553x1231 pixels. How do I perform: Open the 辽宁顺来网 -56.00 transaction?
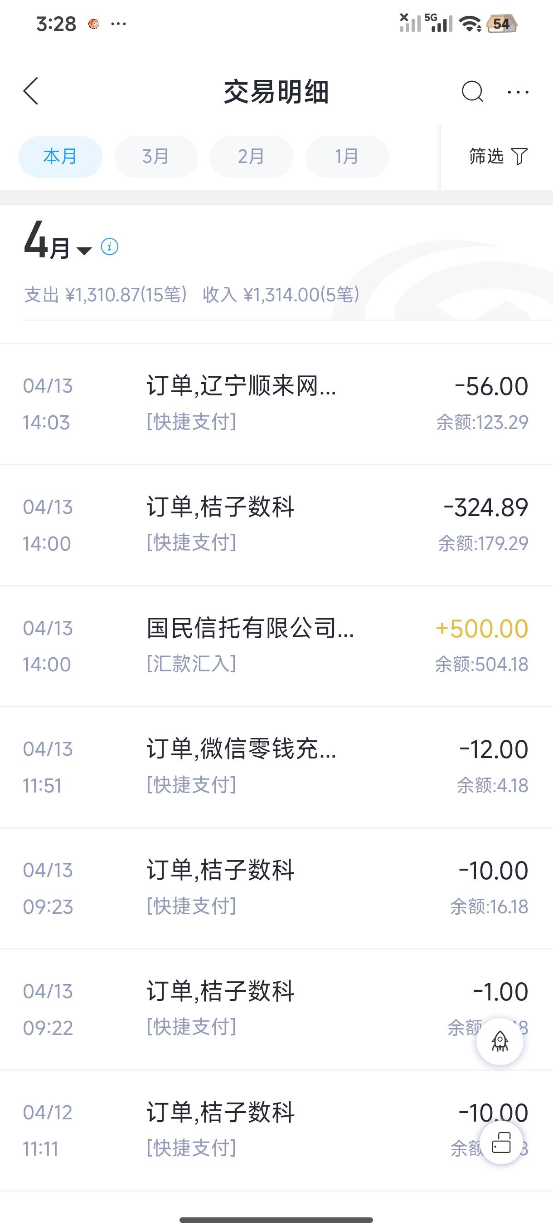276,404
